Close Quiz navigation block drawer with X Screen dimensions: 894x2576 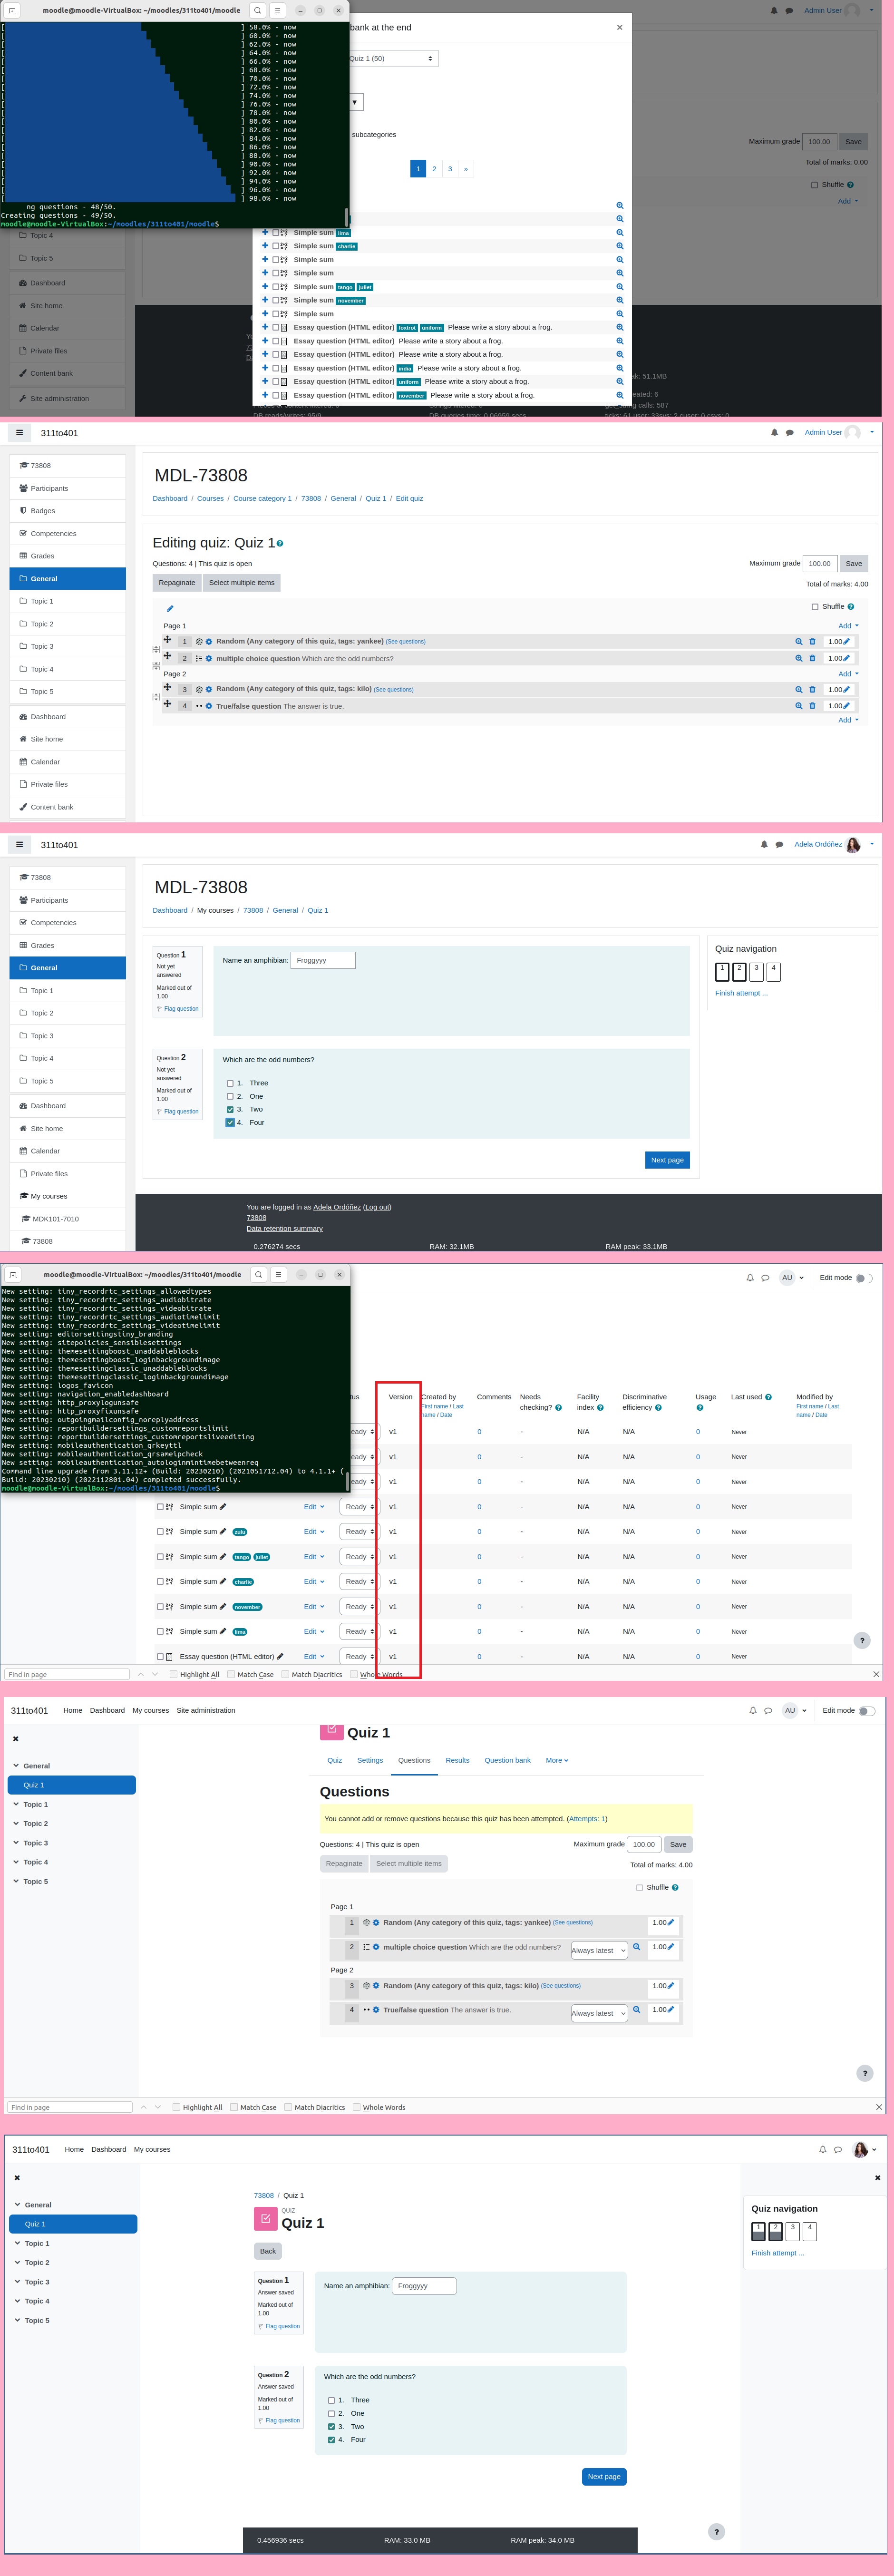877,2177
